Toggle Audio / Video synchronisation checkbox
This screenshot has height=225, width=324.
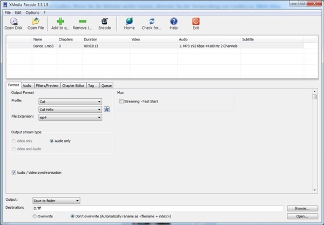pos(13,173)
